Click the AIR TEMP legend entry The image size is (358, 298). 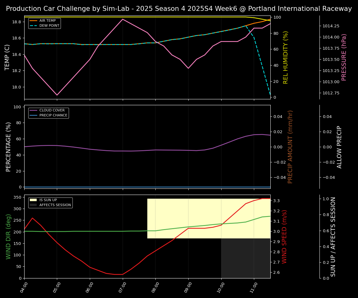(47, 21)
